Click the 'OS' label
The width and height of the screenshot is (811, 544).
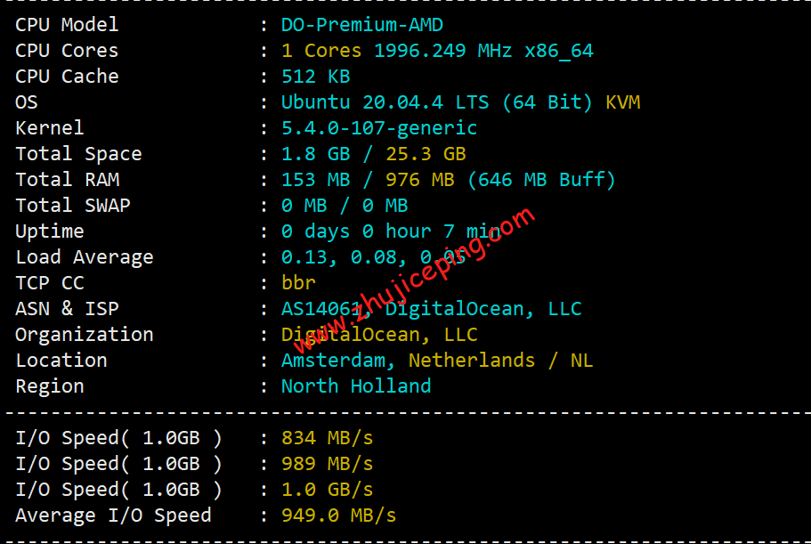[27, 101]
